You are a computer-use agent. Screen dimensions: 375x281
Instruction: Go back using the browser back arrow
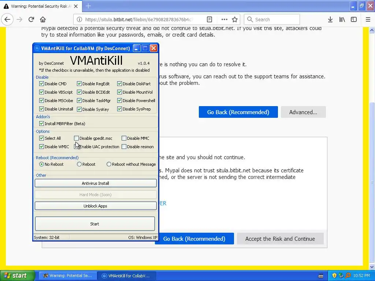(7, 19)
